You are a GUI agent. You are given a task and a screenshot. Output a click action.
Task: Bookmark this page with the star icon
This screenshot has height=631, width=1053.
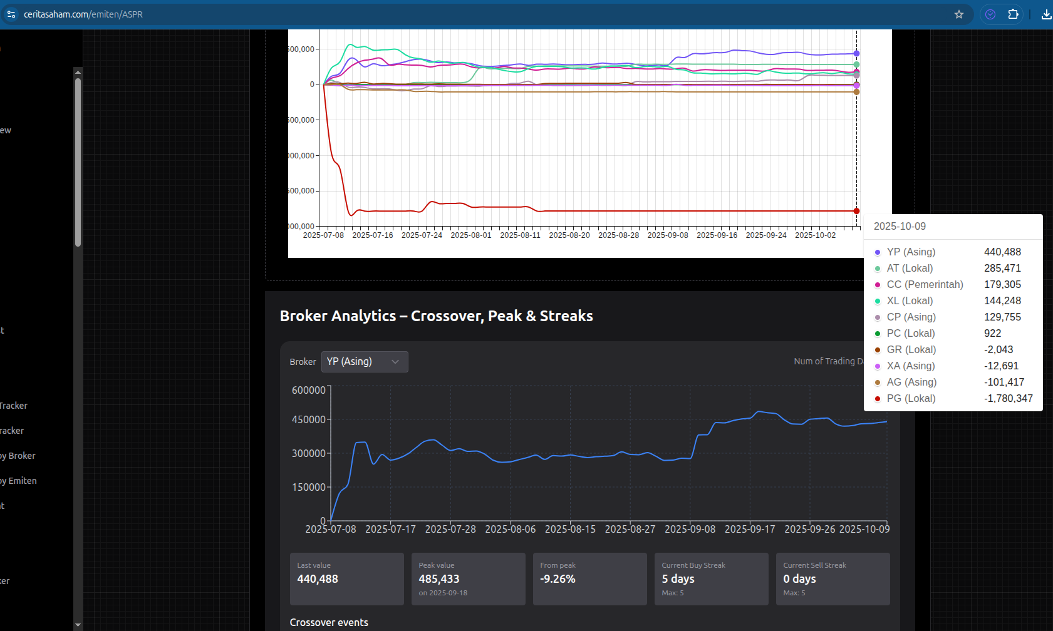click(x=958, y=14)
